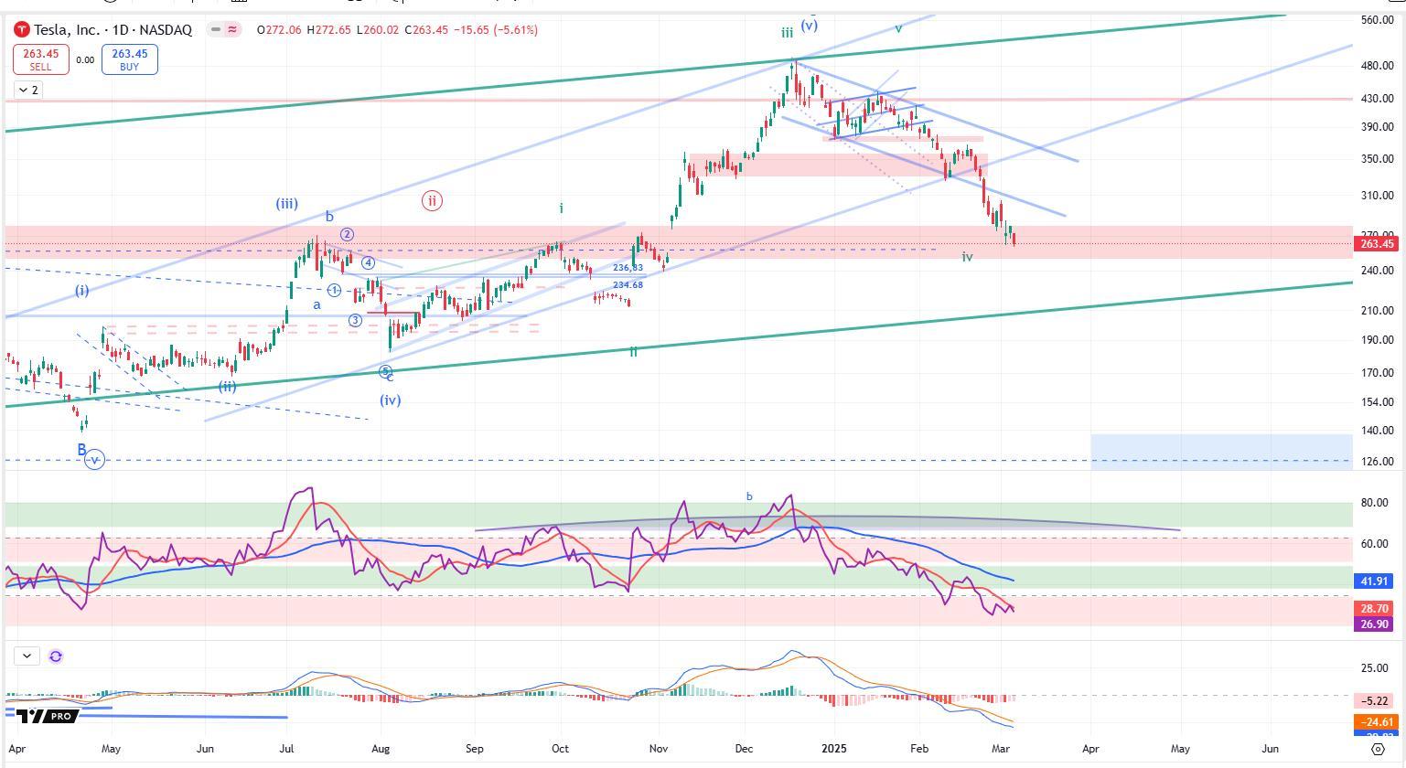Click the 480.00 level on price scale
This screenshot has height=768, width=1406.
pyautogui.click(x=1377, y=66)
